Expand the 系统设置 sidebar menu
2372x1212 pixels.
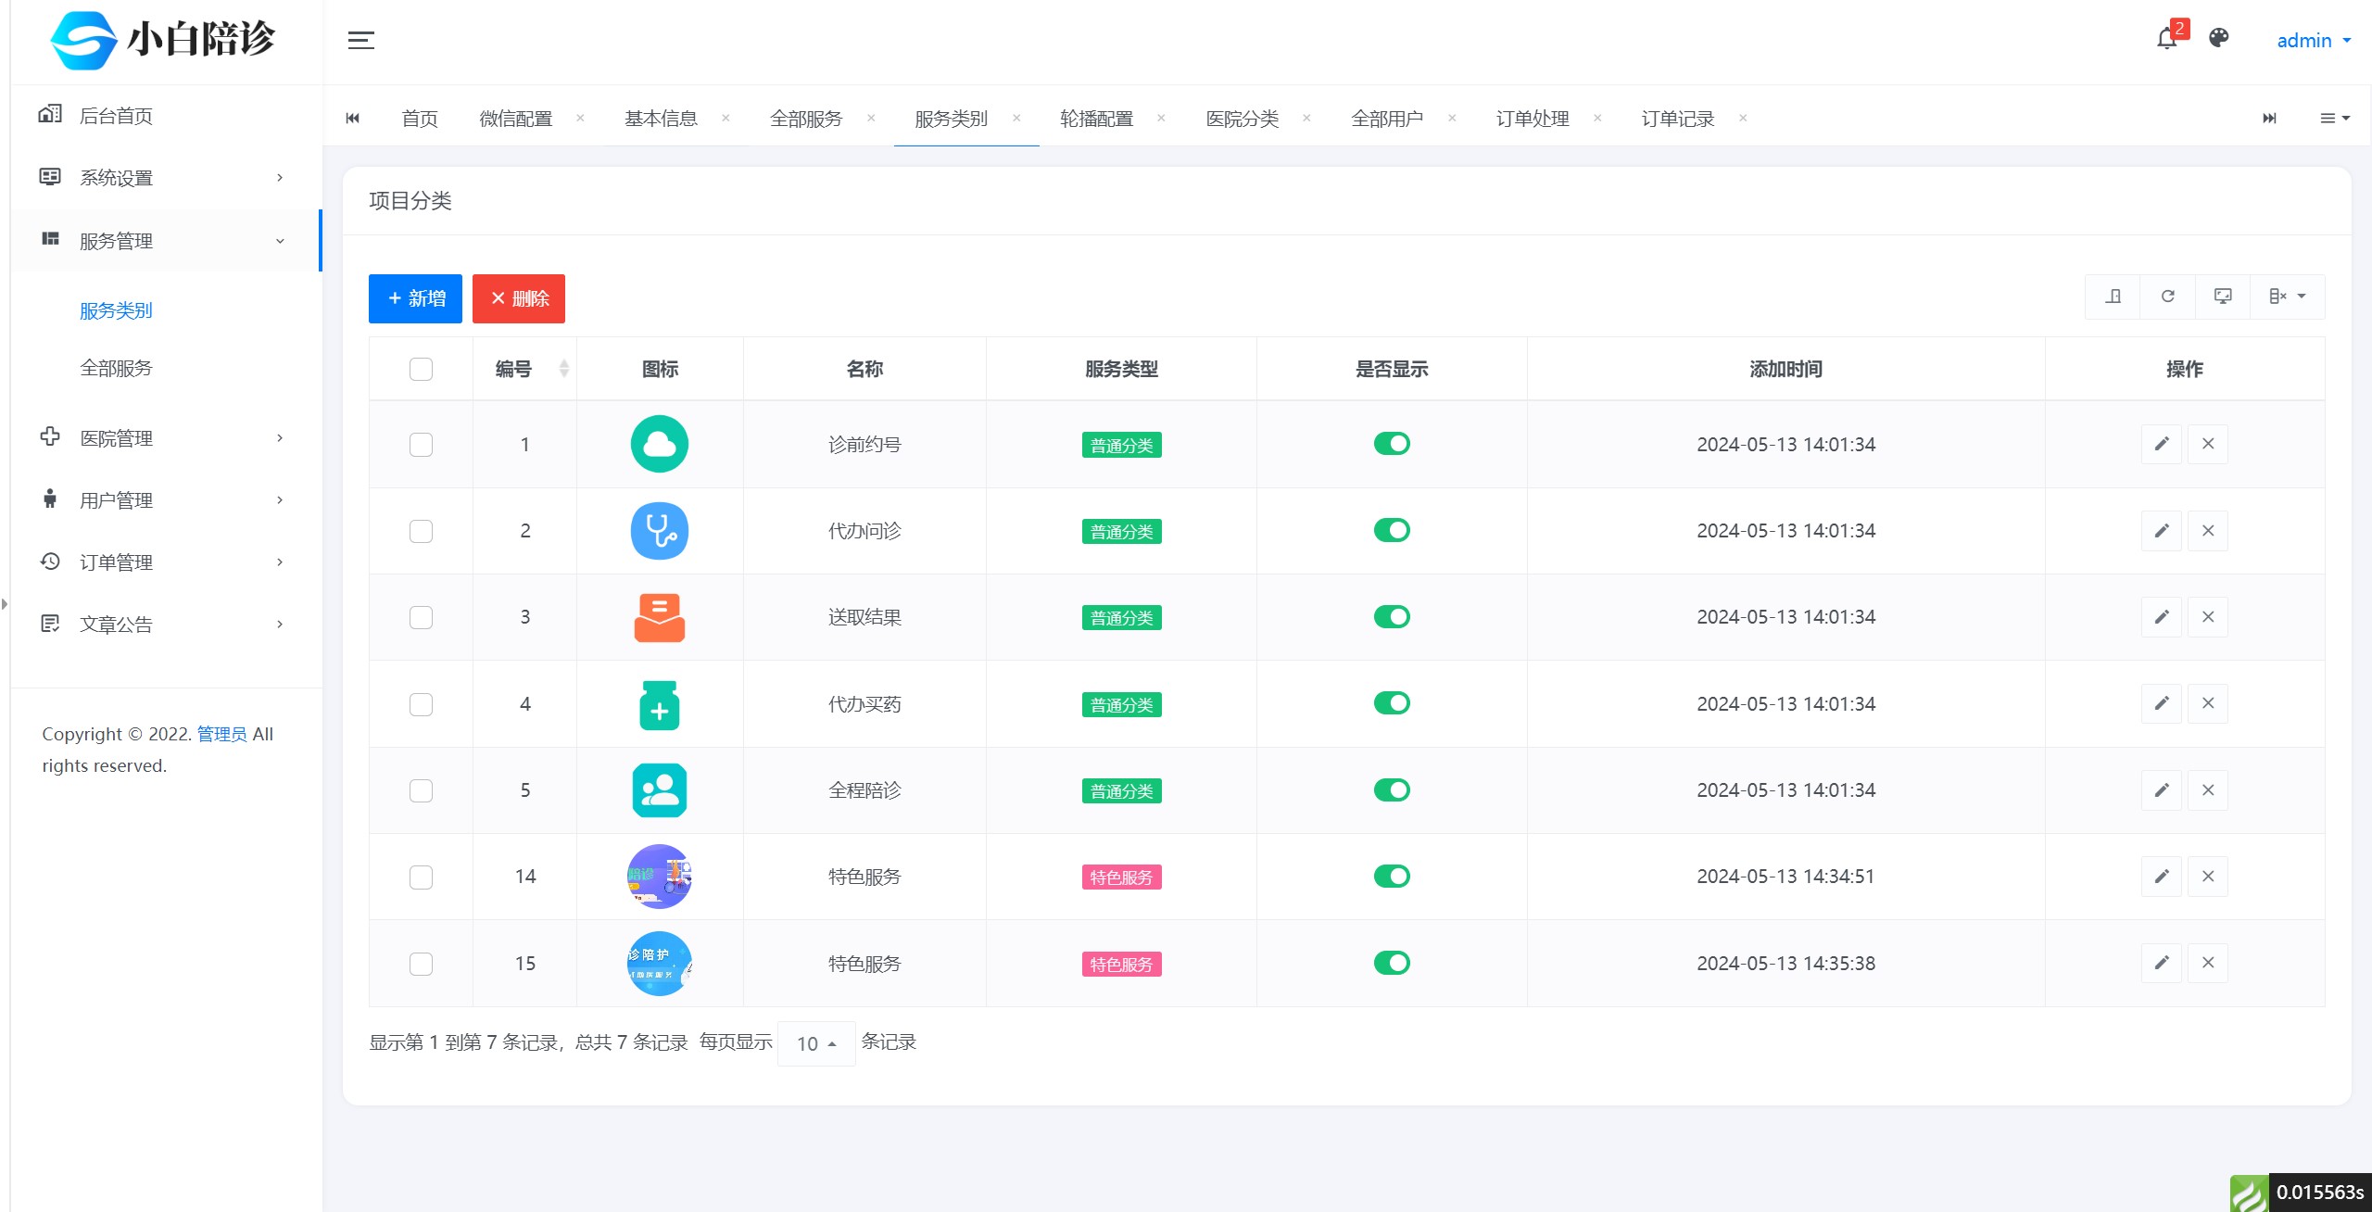coord(167,177)
